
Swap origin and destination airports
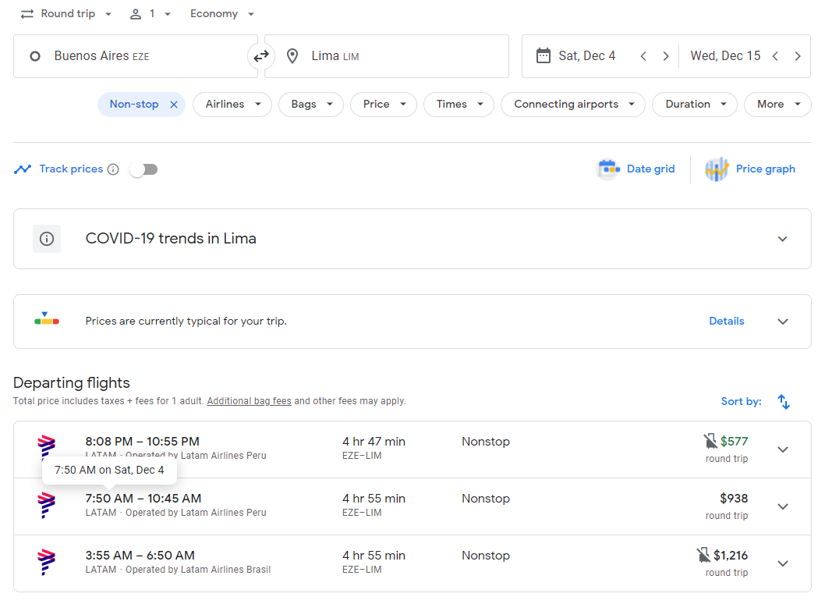pyautogui.click(x=261, y=56)
